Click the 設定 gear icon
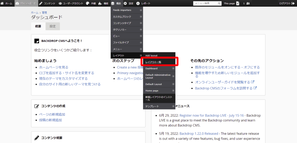This screenshot has width=297, height=143. pyautogui.click(x=125, y=3)
